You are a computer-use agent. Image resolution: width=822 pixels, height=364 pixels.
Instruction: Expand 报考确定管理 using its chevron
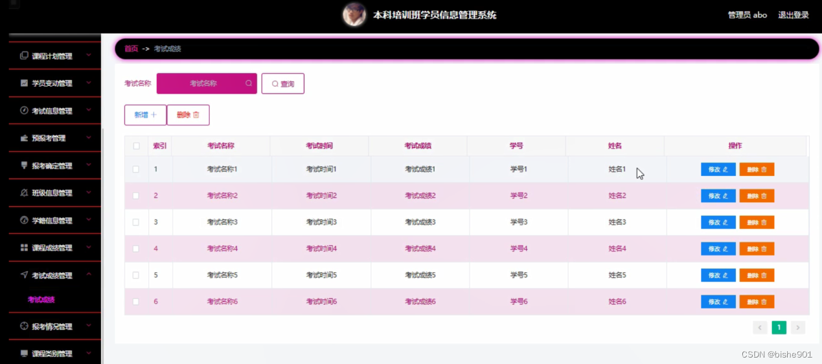(89, 165)
